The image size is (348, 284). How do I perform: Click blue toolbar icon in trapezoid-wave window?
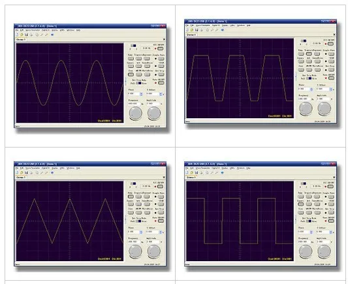(223, 30)
